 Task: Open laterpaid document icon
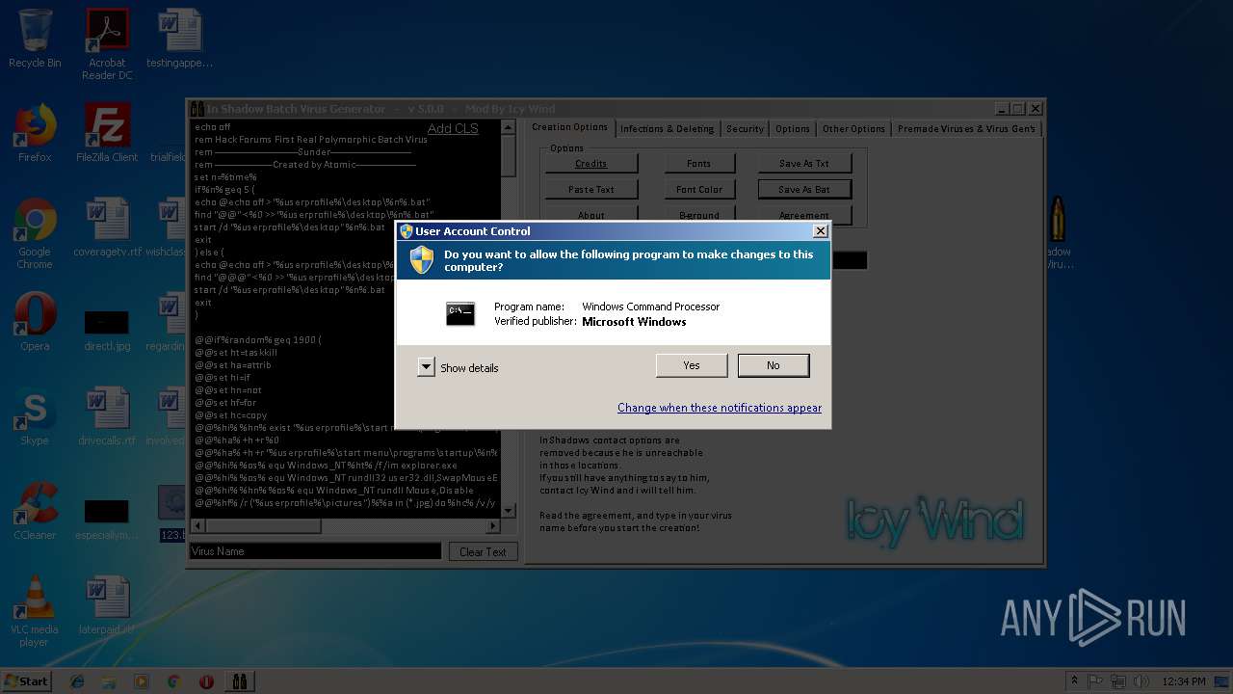click(107, 605)
